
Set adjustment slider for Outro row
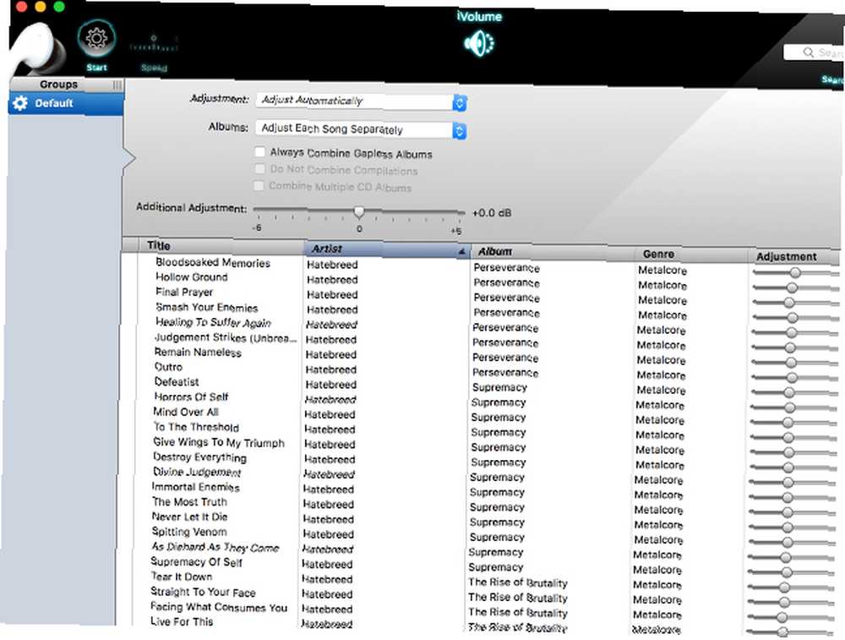point(794,377)
